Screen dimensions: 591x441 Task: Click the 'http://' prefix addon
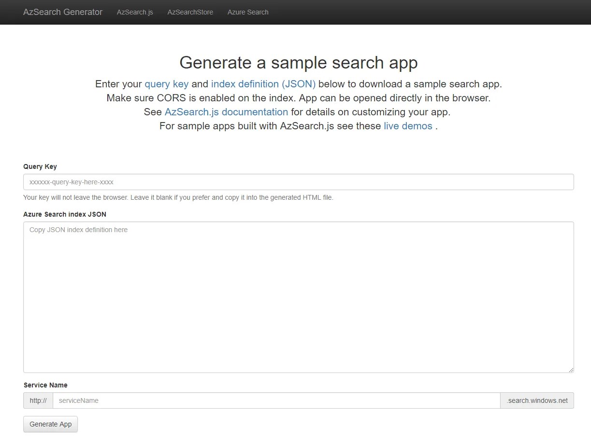(x=38, y=400)
